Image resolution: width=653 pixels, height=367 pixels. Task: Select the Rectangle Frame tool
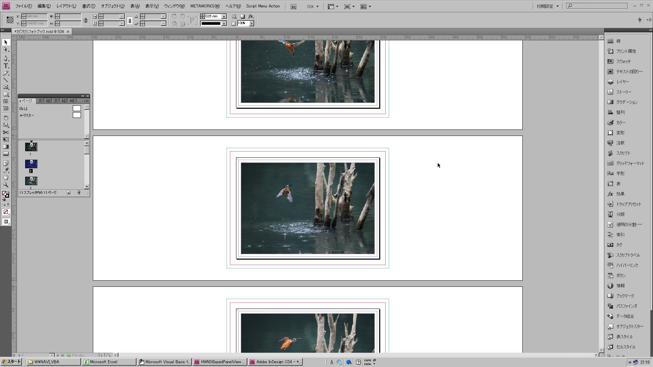click(x=6, y=87)
